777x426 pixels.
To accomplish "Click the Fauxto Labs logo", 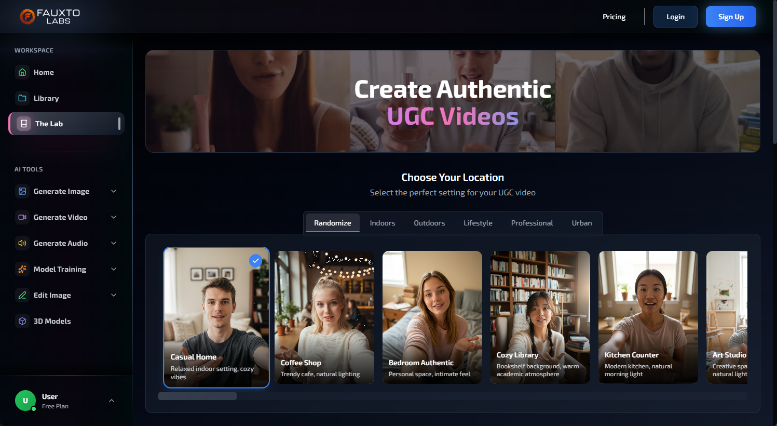I will tap(49, 16).
